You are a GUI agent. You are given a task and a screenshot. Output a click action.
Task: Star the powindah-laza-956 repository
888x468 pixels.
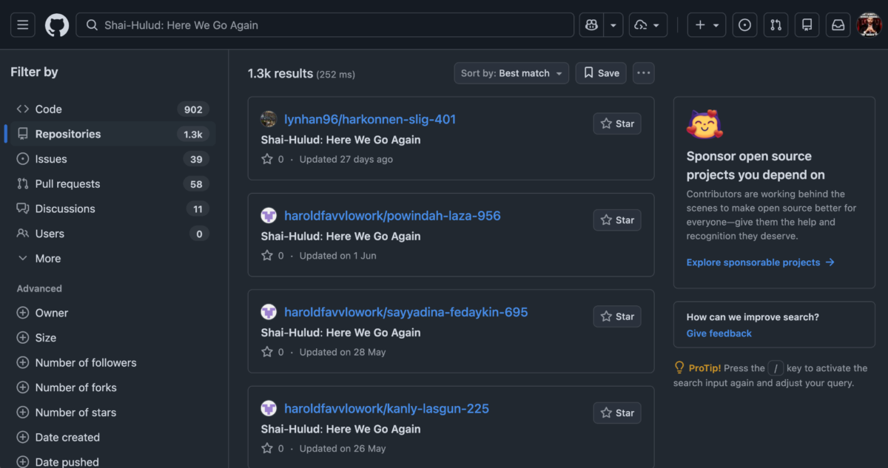click(x=617, y=220)
